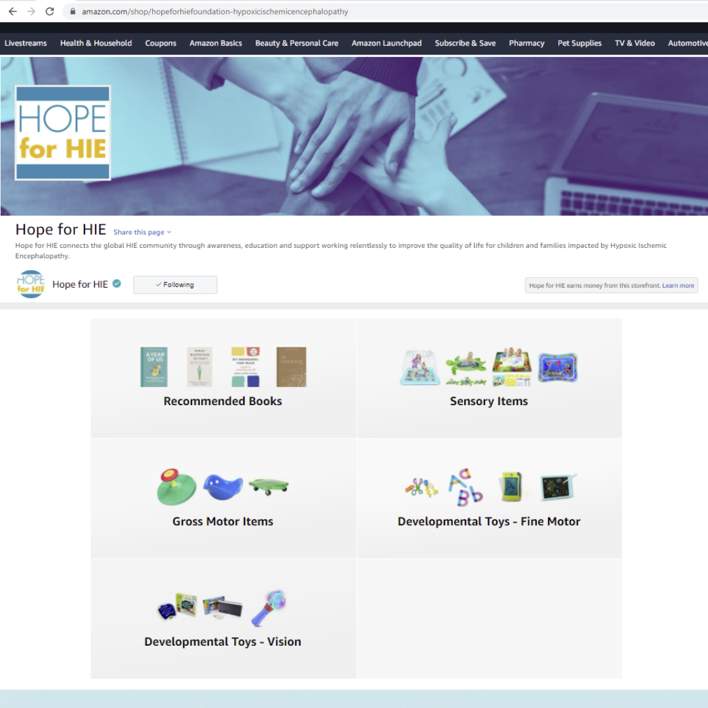Image resolution: width=708 pixels, height=708 pixels.
Task: Open Amazon Basics nav item
Action: (216, 43)
